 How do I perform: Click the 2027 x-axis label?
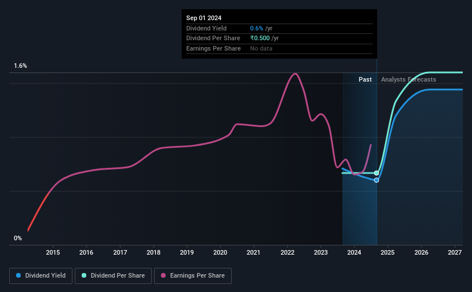455,252
